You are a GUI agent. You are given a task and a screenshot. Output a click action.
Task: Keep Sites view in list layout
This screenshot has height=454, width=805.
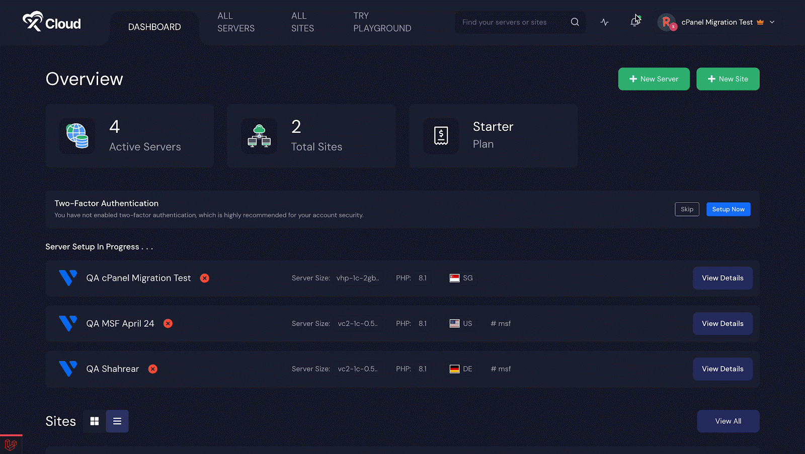click(117, 421)
